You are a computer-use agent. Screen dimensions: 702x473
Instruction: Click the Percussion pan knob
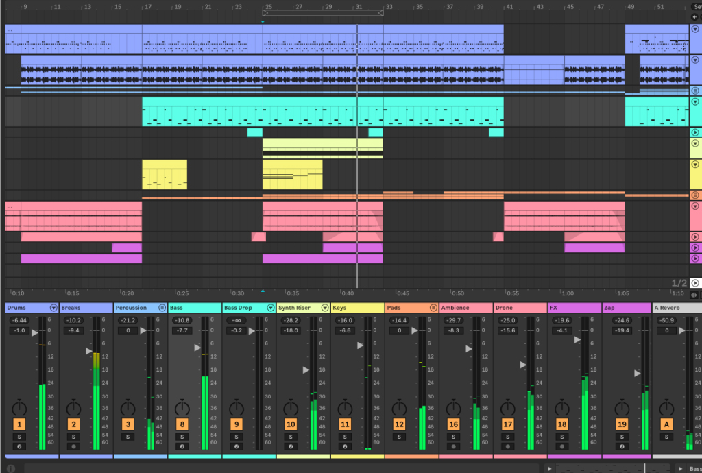tap(128, 408)
